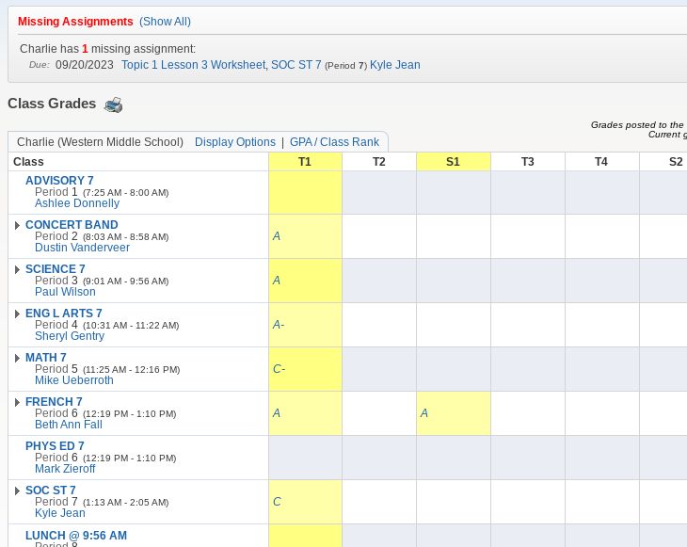Screen dimensions: 687x547
Task: Click Kyle Jean in missing assignment line
Action: pos(394,65)
